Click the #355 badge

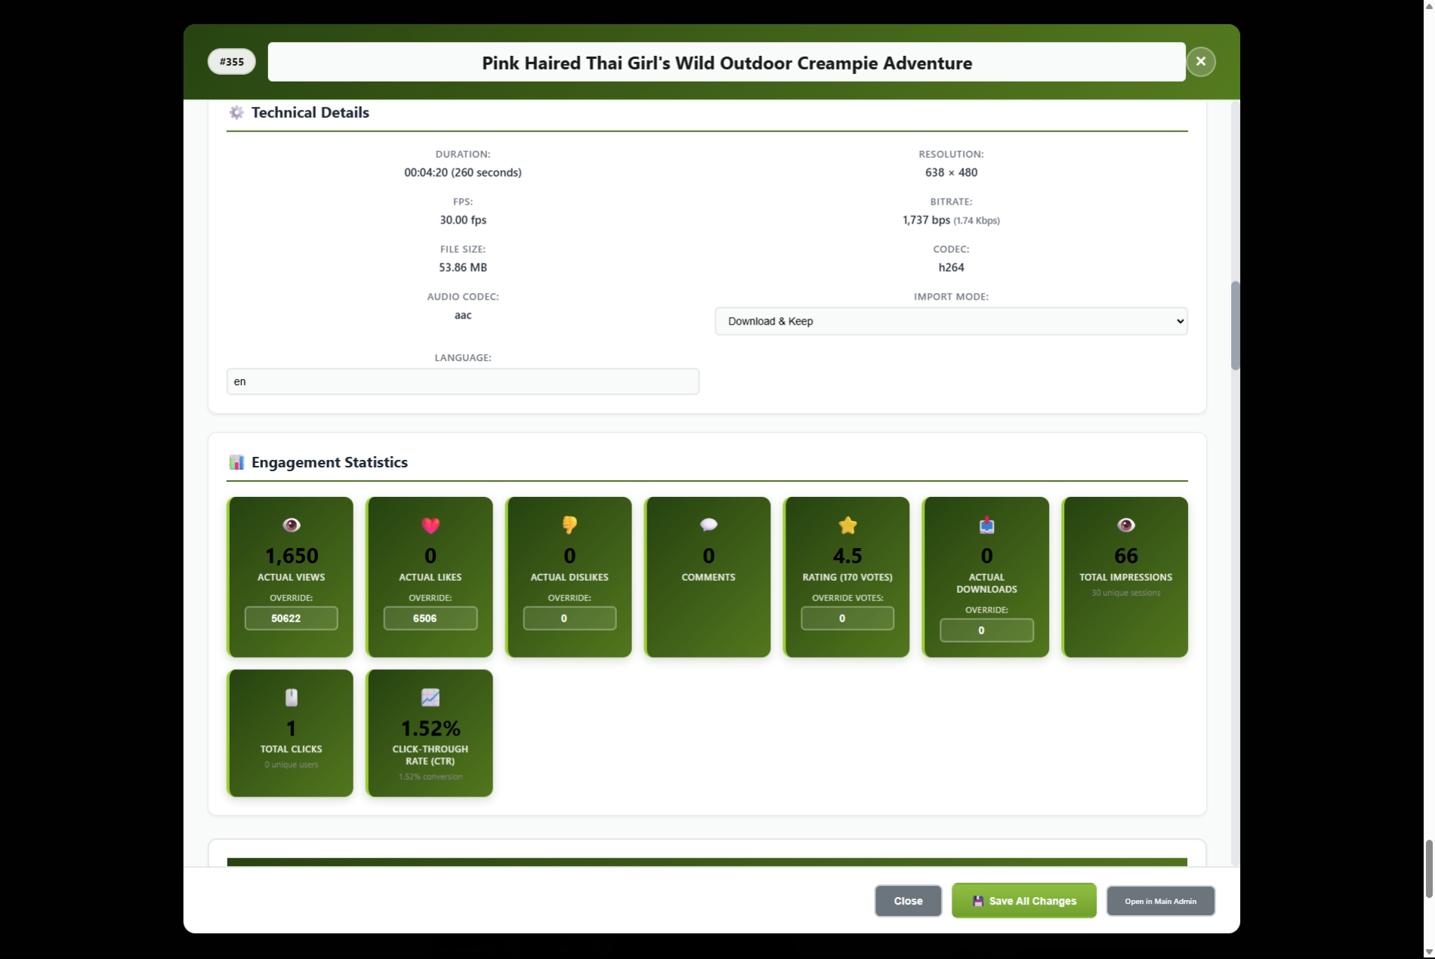pos(231,61)
